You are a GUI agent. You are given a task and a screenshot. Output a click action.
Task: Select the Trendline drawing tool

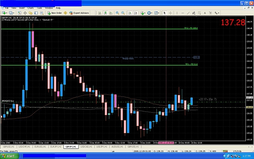coord(188,13)
